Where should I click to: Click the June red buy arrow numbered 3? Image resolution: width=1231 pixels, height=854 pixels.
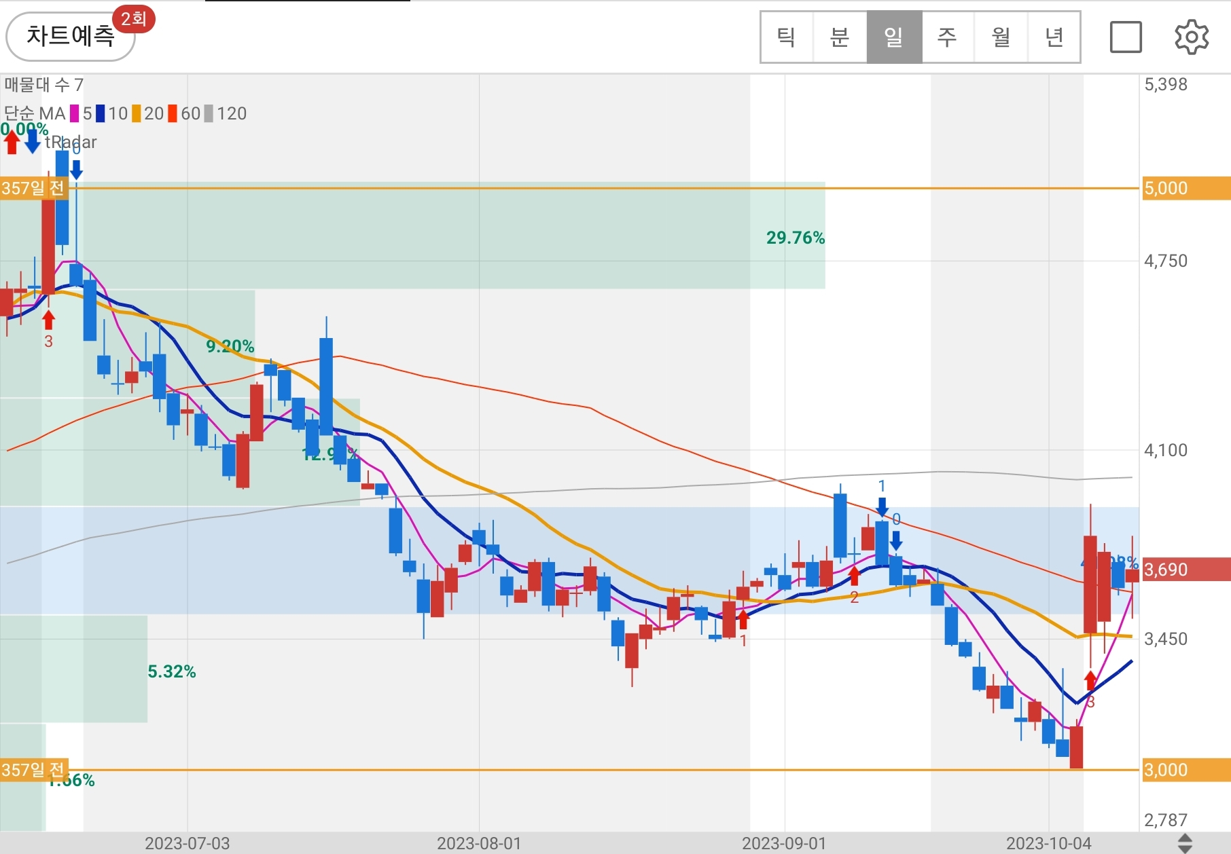tap(48, 320)
